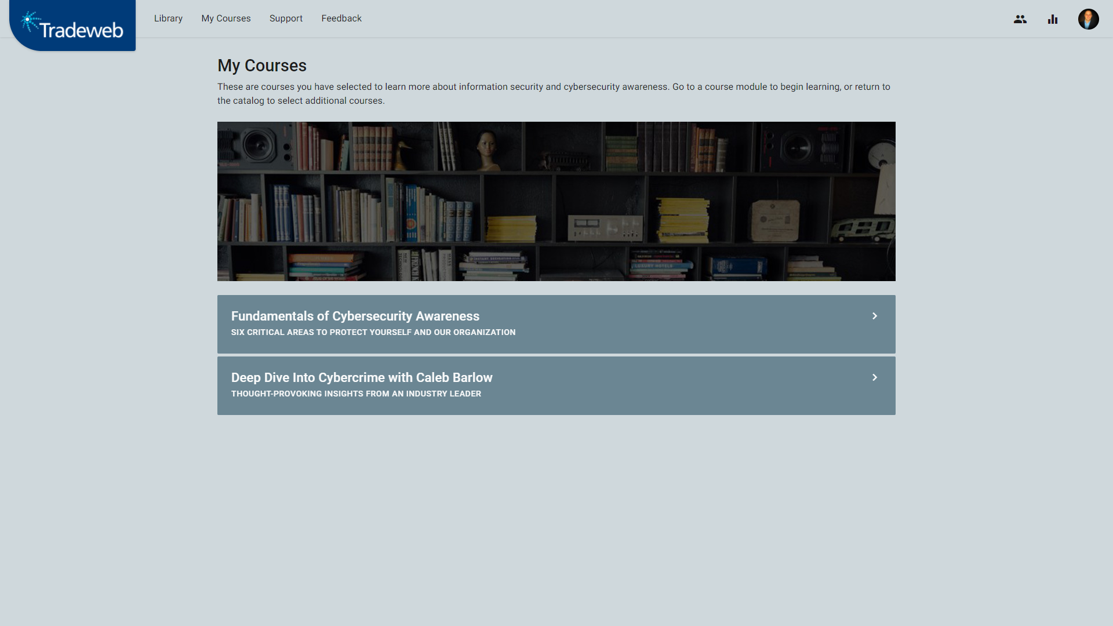
Task: Open Fundamentals of Cybersecurity Awareness course title
Action: point(355,316)
